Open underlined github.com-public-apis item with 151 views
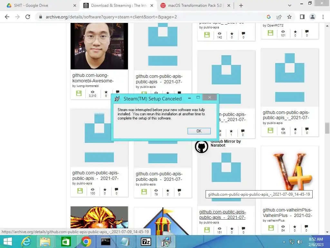Viewport: 330px width, 248px height. click(222, 214)
